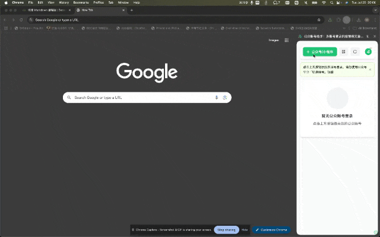Open Spotlight search in menu bar
This screenshot has height=237, width=380.
point(331,2)
